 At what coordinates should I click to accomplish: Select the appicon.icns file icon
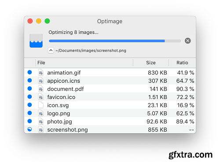(x=41, y=81)
